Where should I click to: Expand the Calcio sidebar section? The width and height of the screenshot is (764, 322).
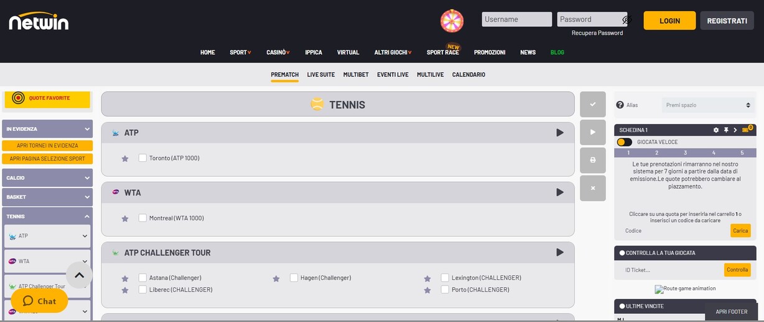coord(47,178)
